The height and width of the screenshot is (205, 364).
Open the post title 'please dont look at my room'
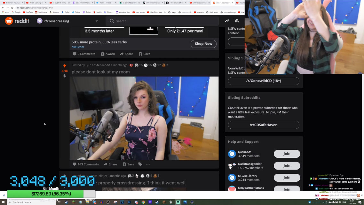[x=101, y=72]
